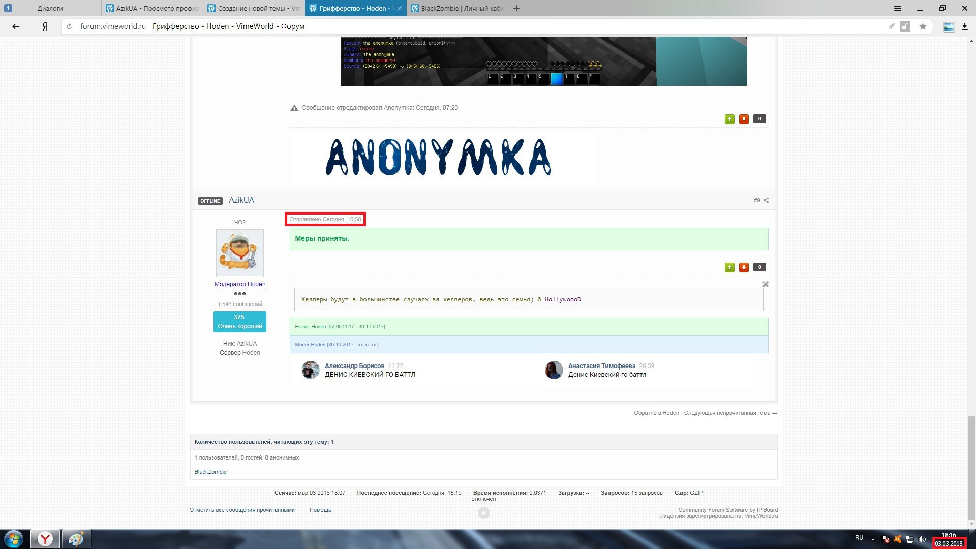Click the browser back arrow
This screenshot has width=976, height=549.
16,26
